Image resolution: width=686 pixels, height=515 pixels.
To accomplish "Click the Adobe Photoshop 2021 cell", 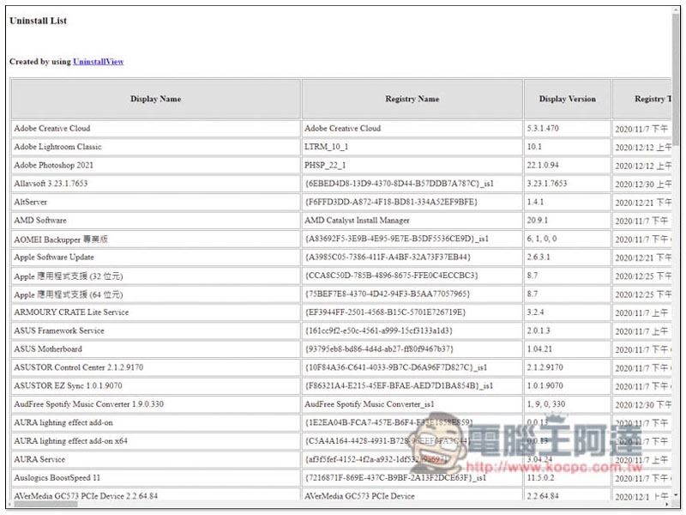I will click(156, 165).
